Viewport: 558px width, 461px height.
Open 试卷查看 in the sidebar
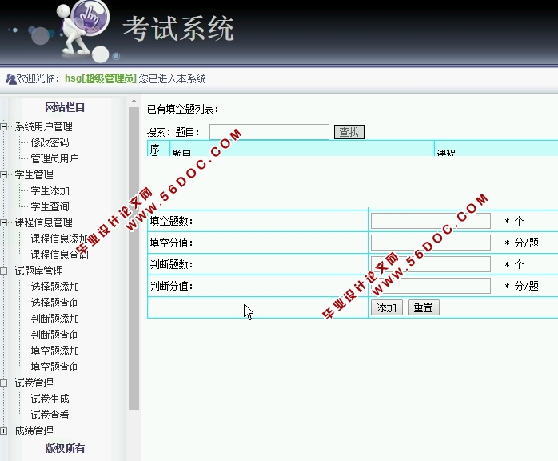(x=50, y=415)
